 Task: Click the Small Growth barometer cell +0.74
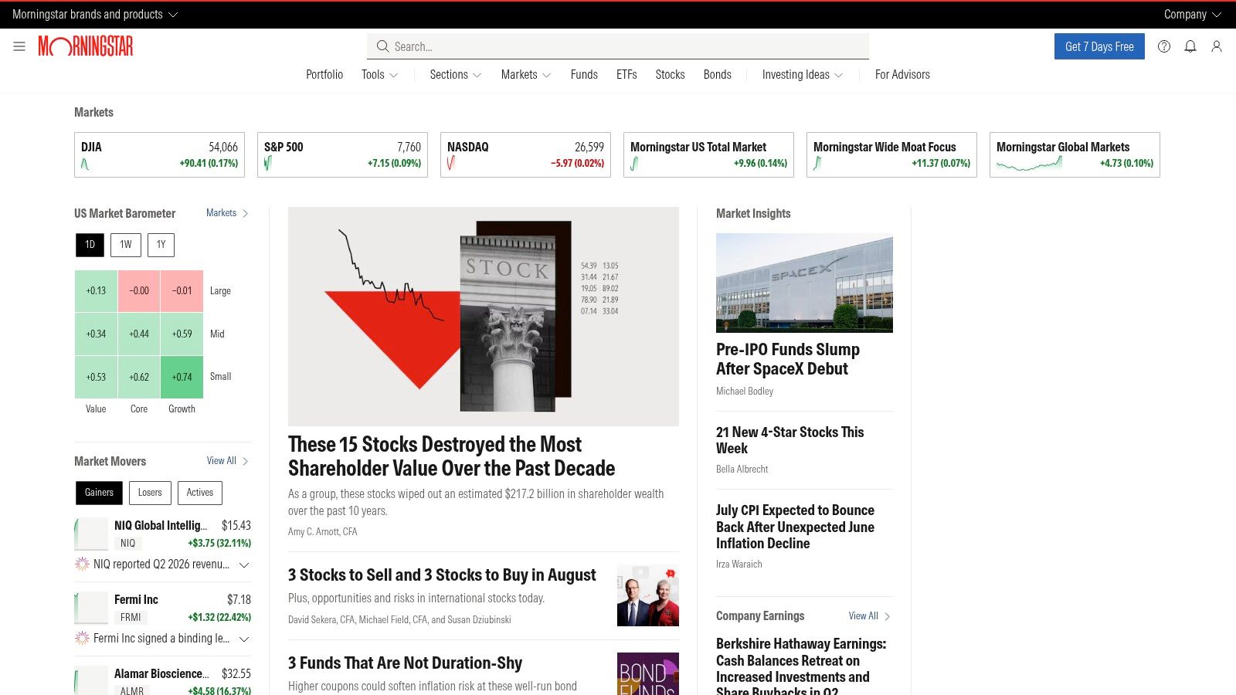(x=182, y=378)
